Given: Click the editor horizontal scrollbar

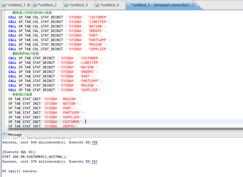Looking at the screenshot, I should pyautogui.click(x=126, y=129).
